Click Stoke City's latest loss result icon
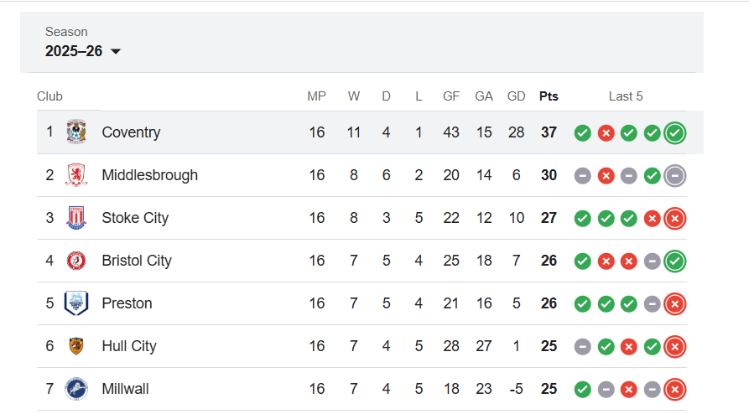 pos(675,218)
